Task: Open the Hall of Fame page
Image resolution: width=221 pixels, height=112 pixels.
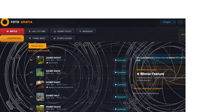Action: (37, 32)
